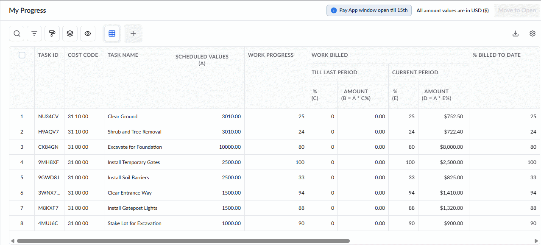Viewport: 541px width, 245px height.
Task: Toggle the eye visibility icon
Action: 88,33
